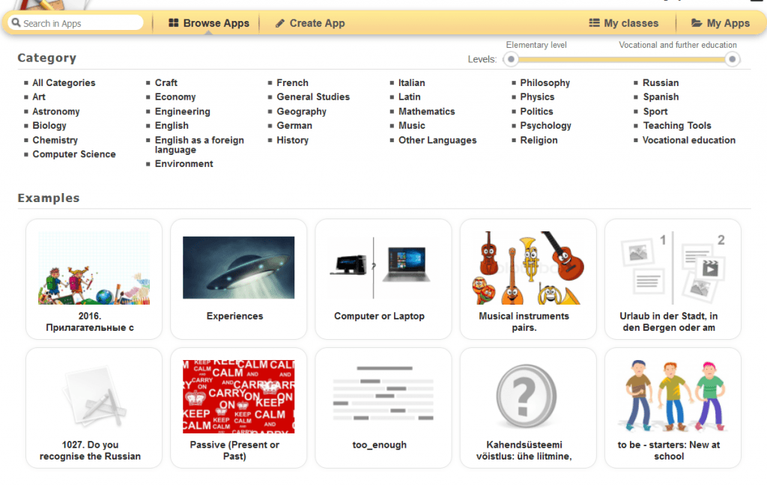Open the Philosophy category
The width and height of the screenshot is (767, 485).
click(545, 82)
